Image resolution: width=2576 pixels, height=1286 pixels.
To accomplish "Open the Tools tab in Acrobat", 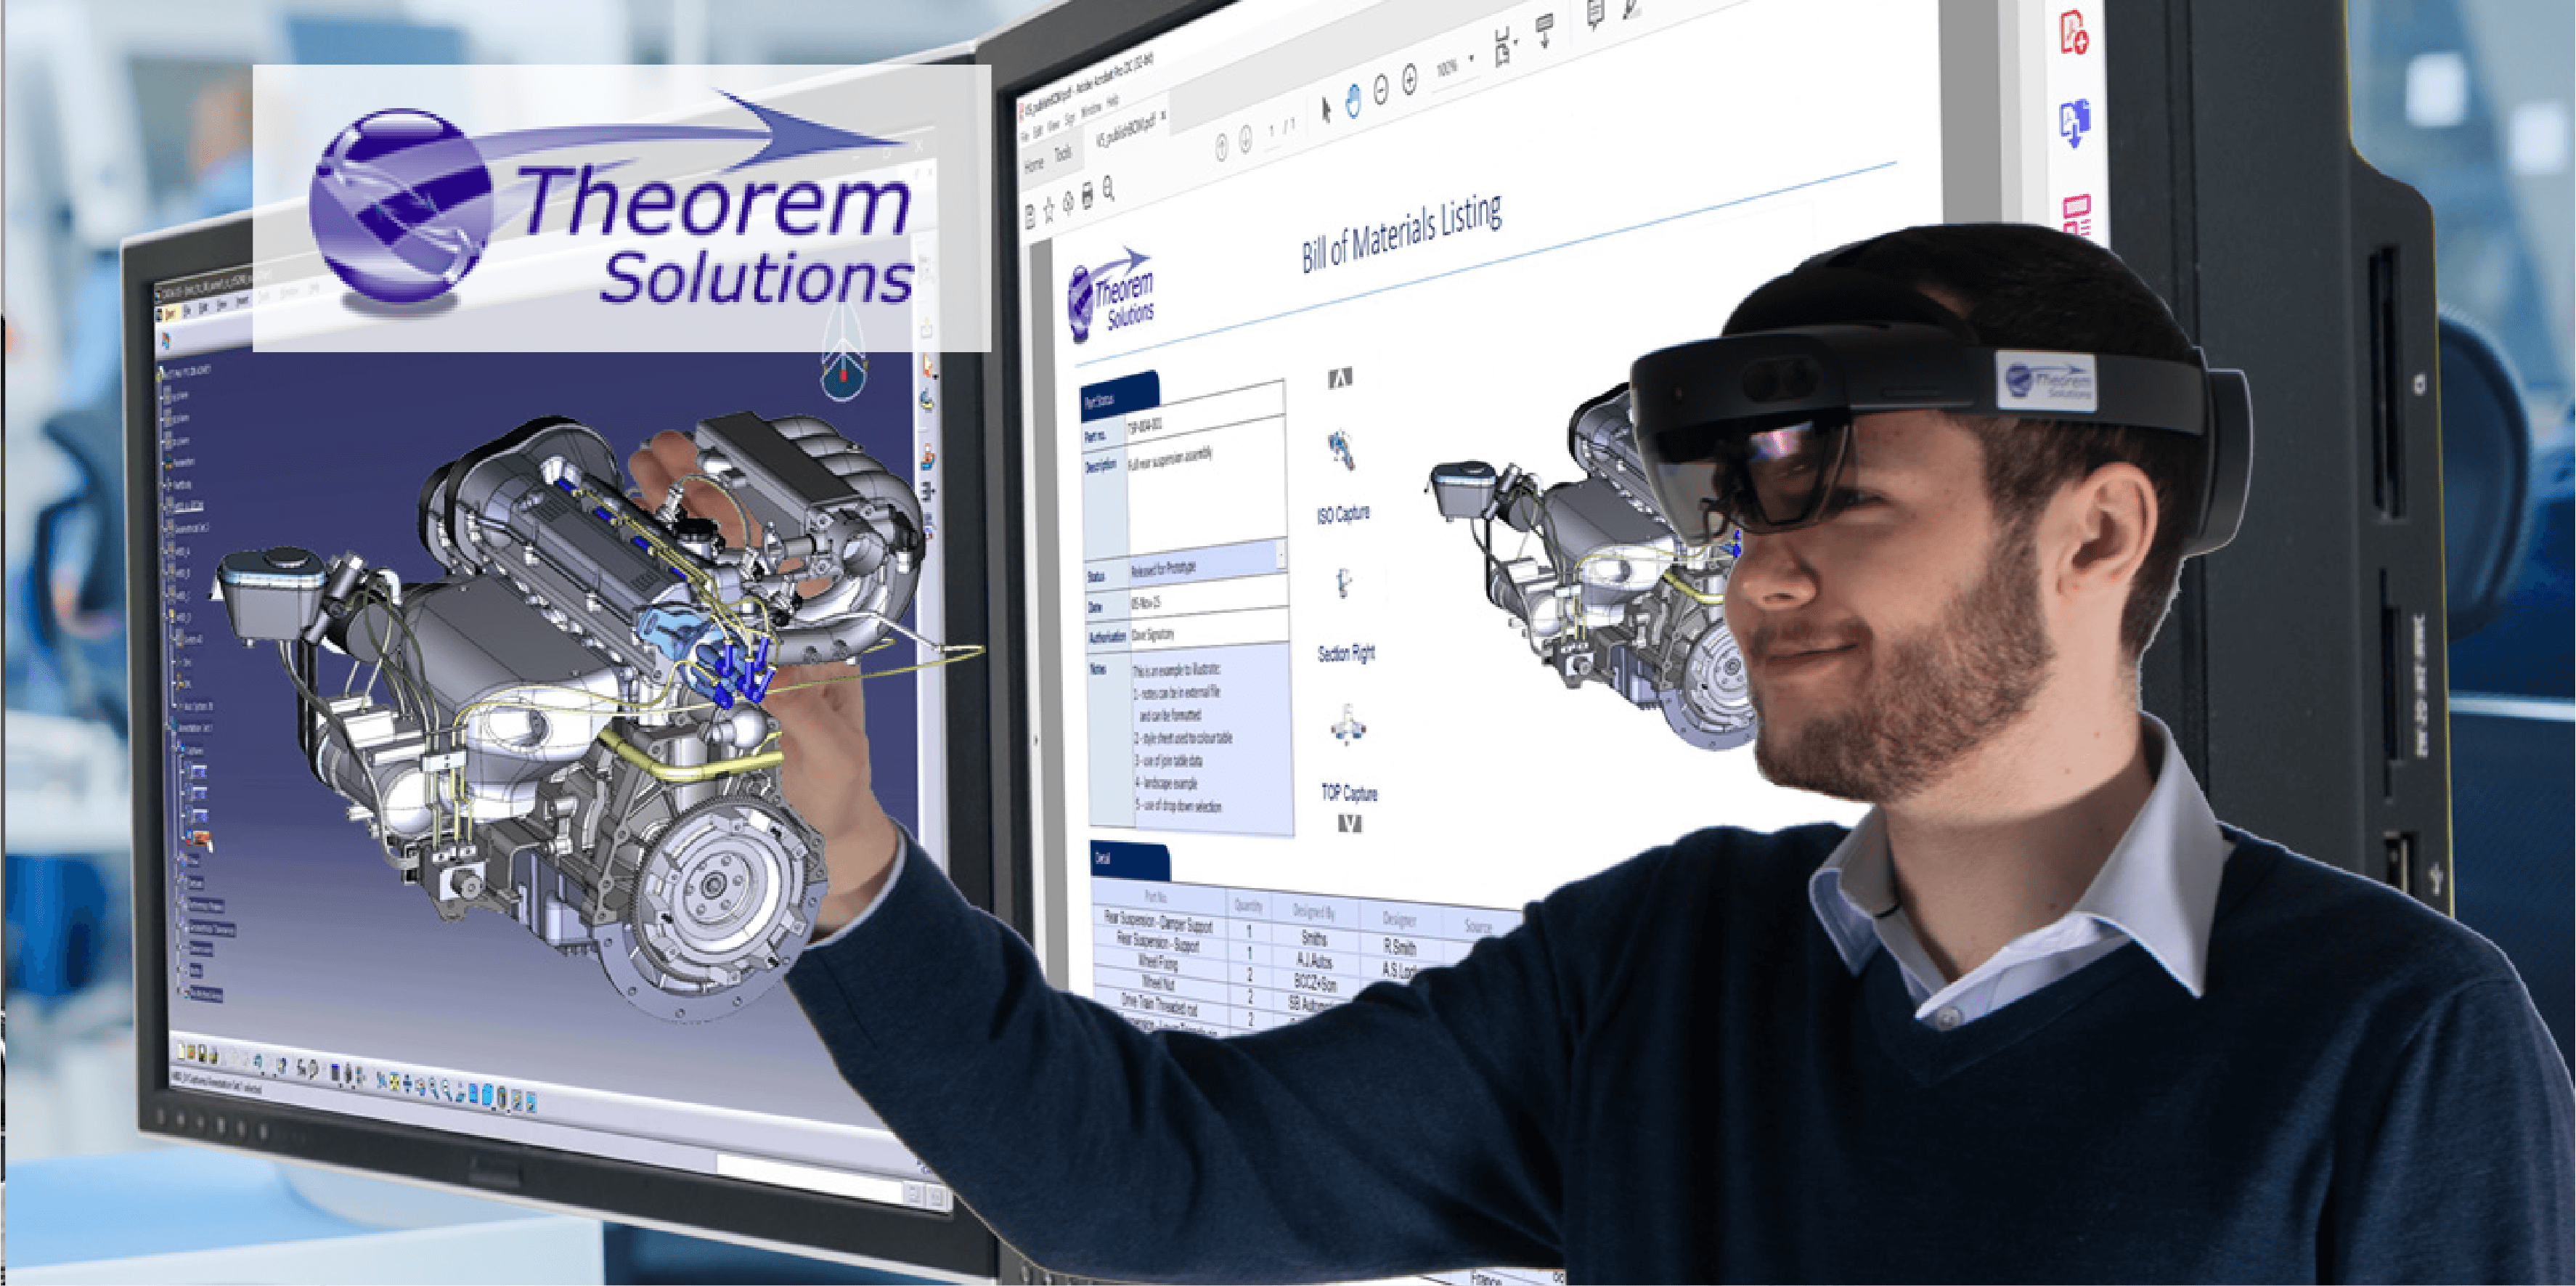I will tap(1062, 153).
